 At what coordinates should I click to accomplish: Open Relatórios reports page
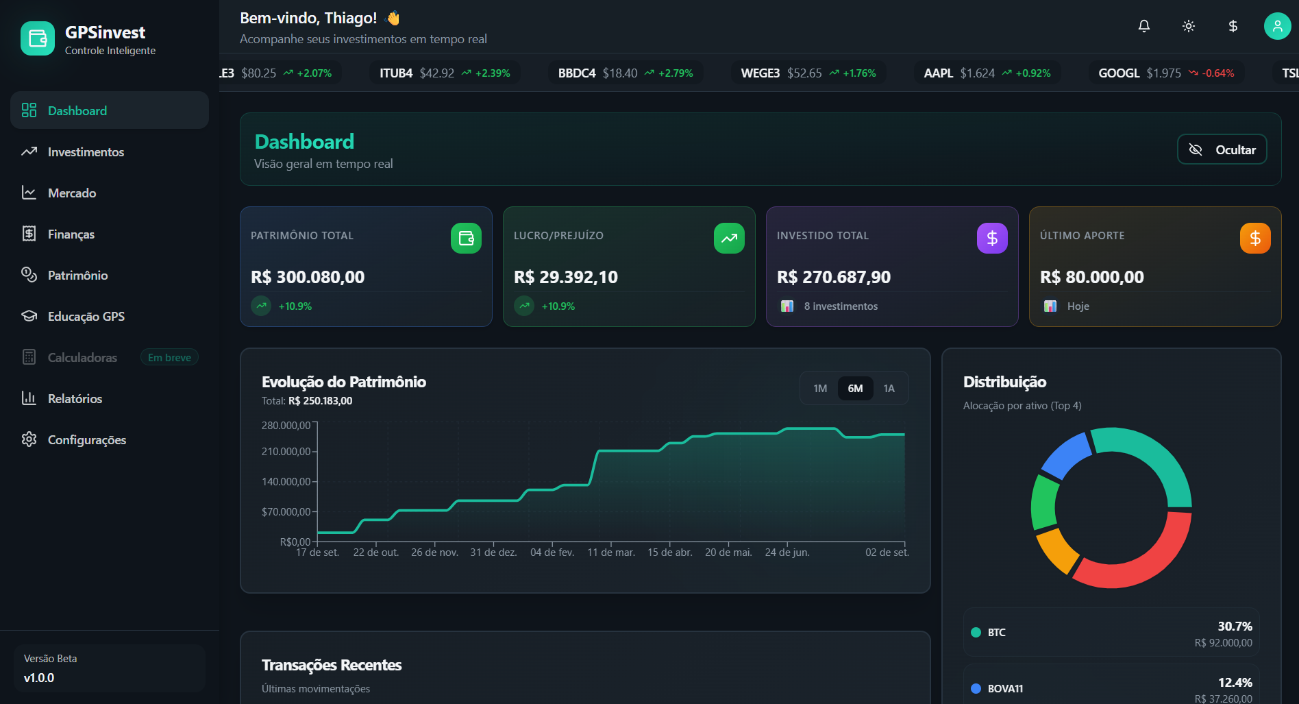[110, 398]
